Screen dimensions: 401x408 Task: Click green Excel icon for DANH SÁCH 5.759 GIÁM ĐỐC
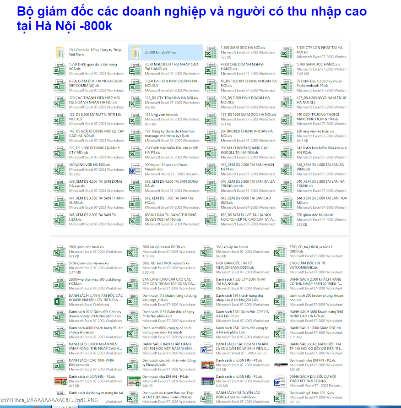[60, 300]
